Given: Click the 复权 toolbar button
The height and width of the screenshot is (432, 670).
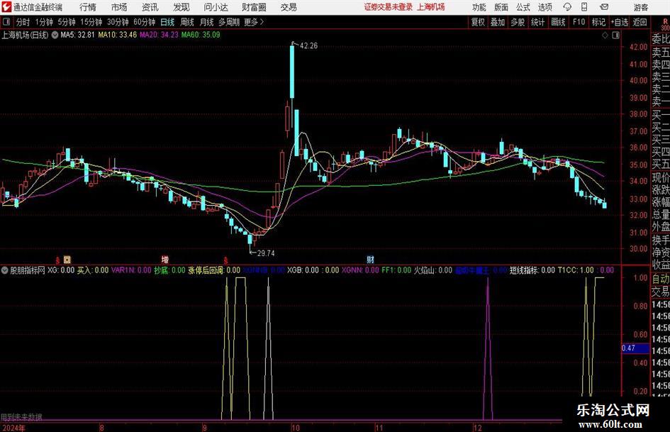Looking at the screenshot, I should click(x=478, y=22).
